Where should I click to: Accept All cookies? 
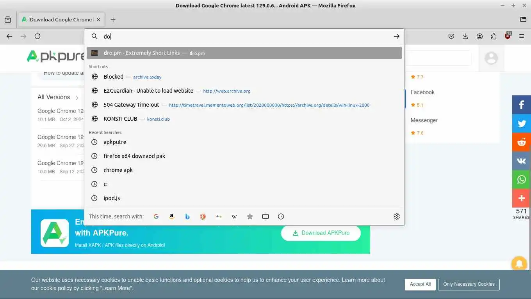point(420,284)
